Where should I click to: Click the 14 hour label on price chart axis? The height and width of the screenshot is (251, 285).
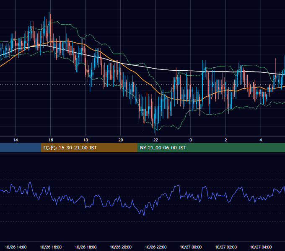(16, 140)
